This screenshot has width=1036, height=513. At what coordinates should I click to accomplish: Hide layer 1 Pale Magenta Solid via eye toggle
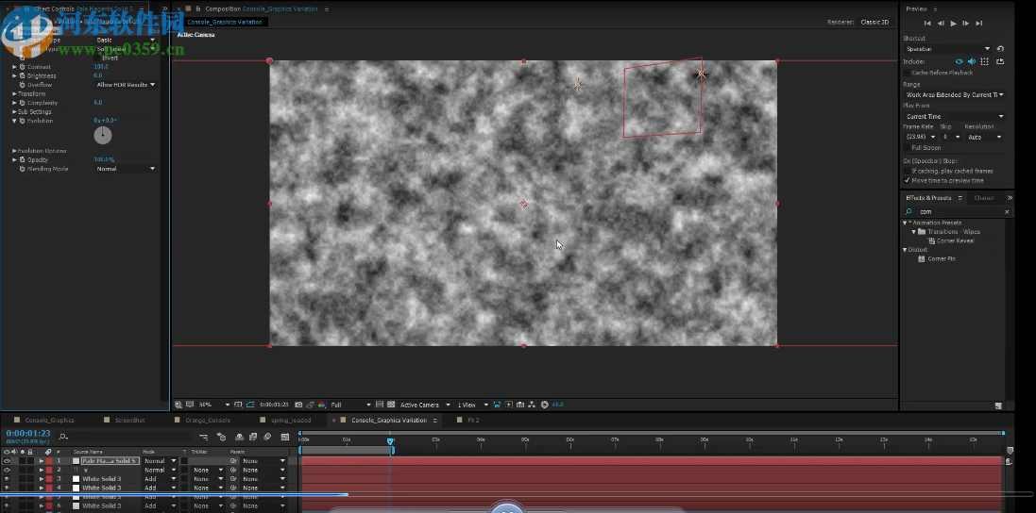click(x=7, y=460)
